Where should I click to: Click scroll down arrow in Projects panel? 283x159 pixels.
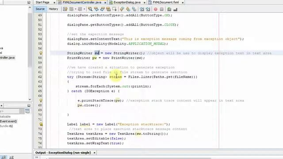[x=30, y=99]
